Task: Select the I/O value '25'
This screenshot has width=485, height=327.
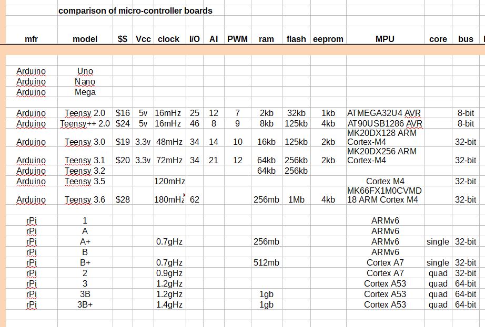Action: (x=195, y=113)
